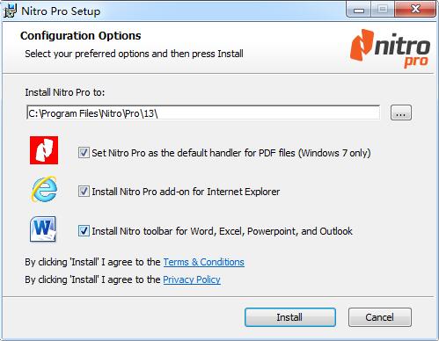This screenshot has width=439, height=341.
Task: Disable the Nitro toolbar for Office checkbox
Action: pos(84,231)
